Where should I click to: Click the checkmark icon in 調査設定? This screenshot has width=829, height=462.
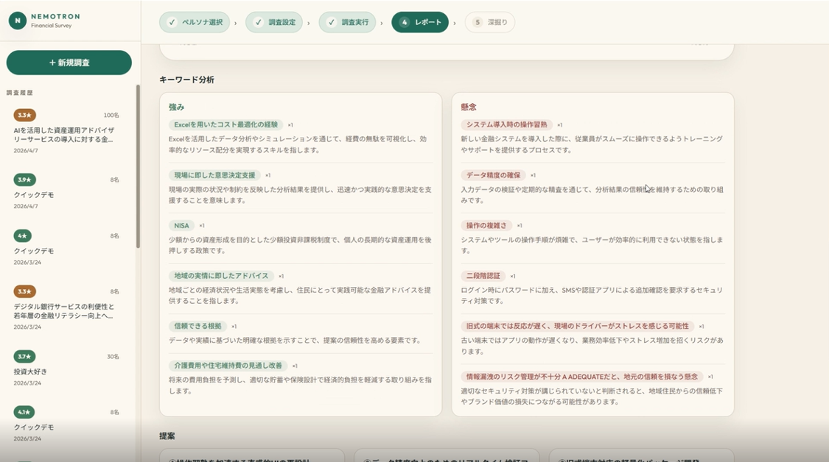point(258,22)
